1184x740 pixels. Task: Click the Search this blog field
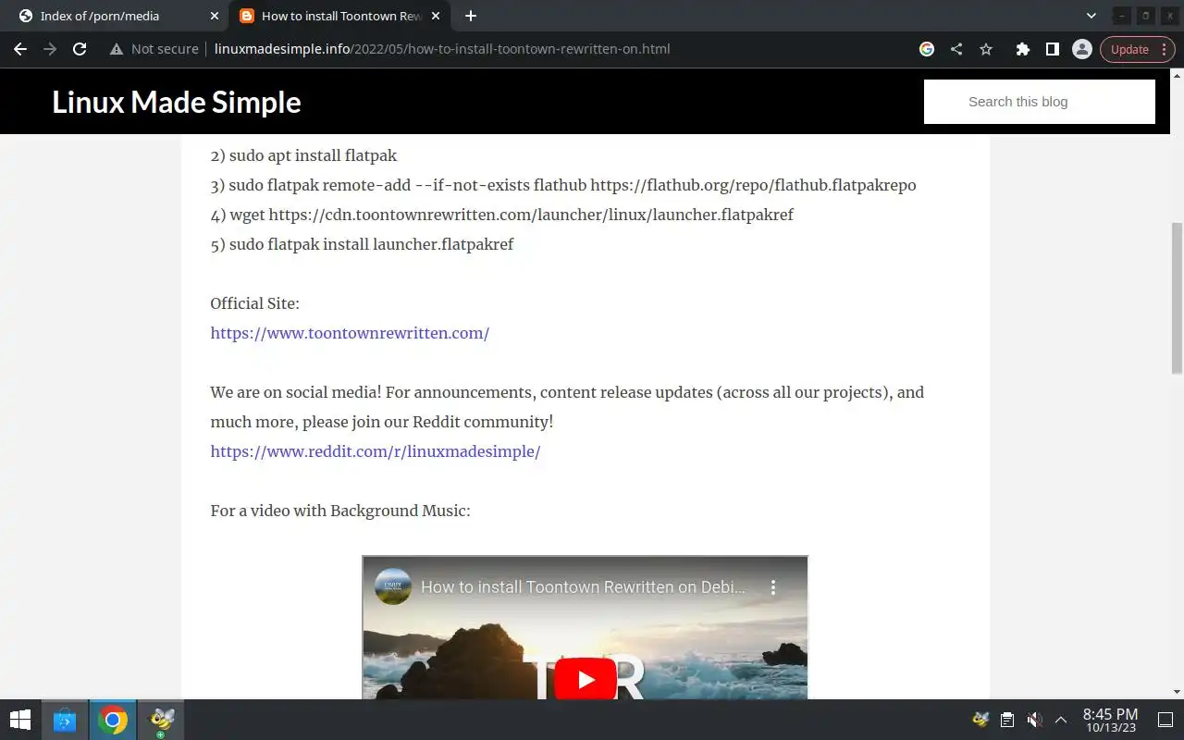coord(1040,102)
